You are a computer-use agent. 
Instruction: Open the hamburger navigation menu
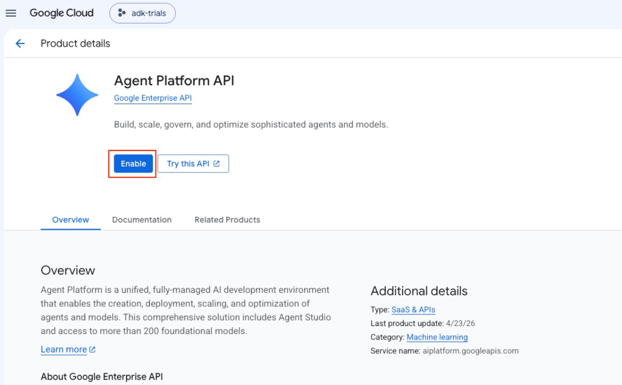(11, 13)
